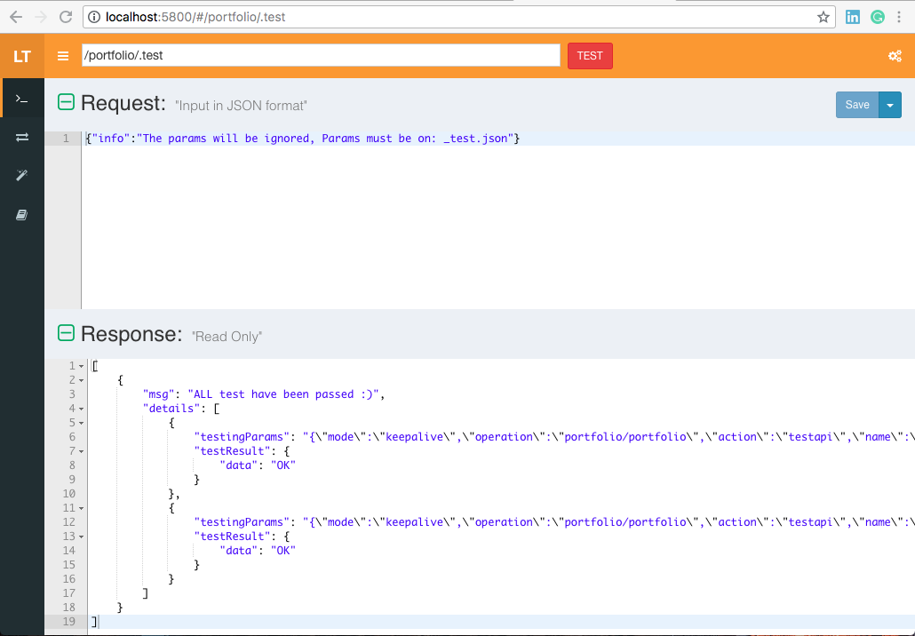The width and height of the screenshot is (915, 636).
Task: Click first "testResult" key on line 7
Action: [x=232, y=451]
